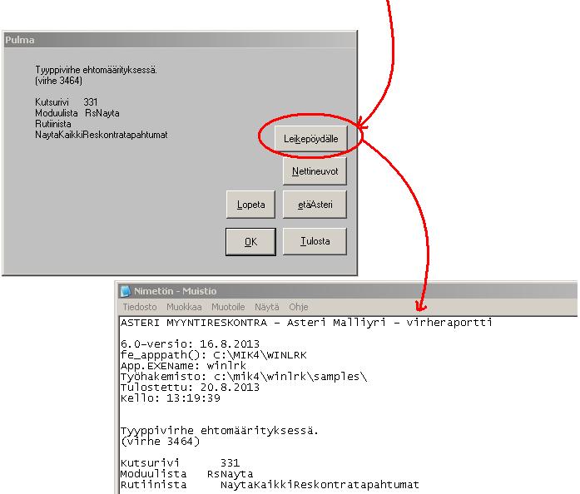Open the Tiedosto menu in Muistio
580x494 pixels.
tap(140, 307)
